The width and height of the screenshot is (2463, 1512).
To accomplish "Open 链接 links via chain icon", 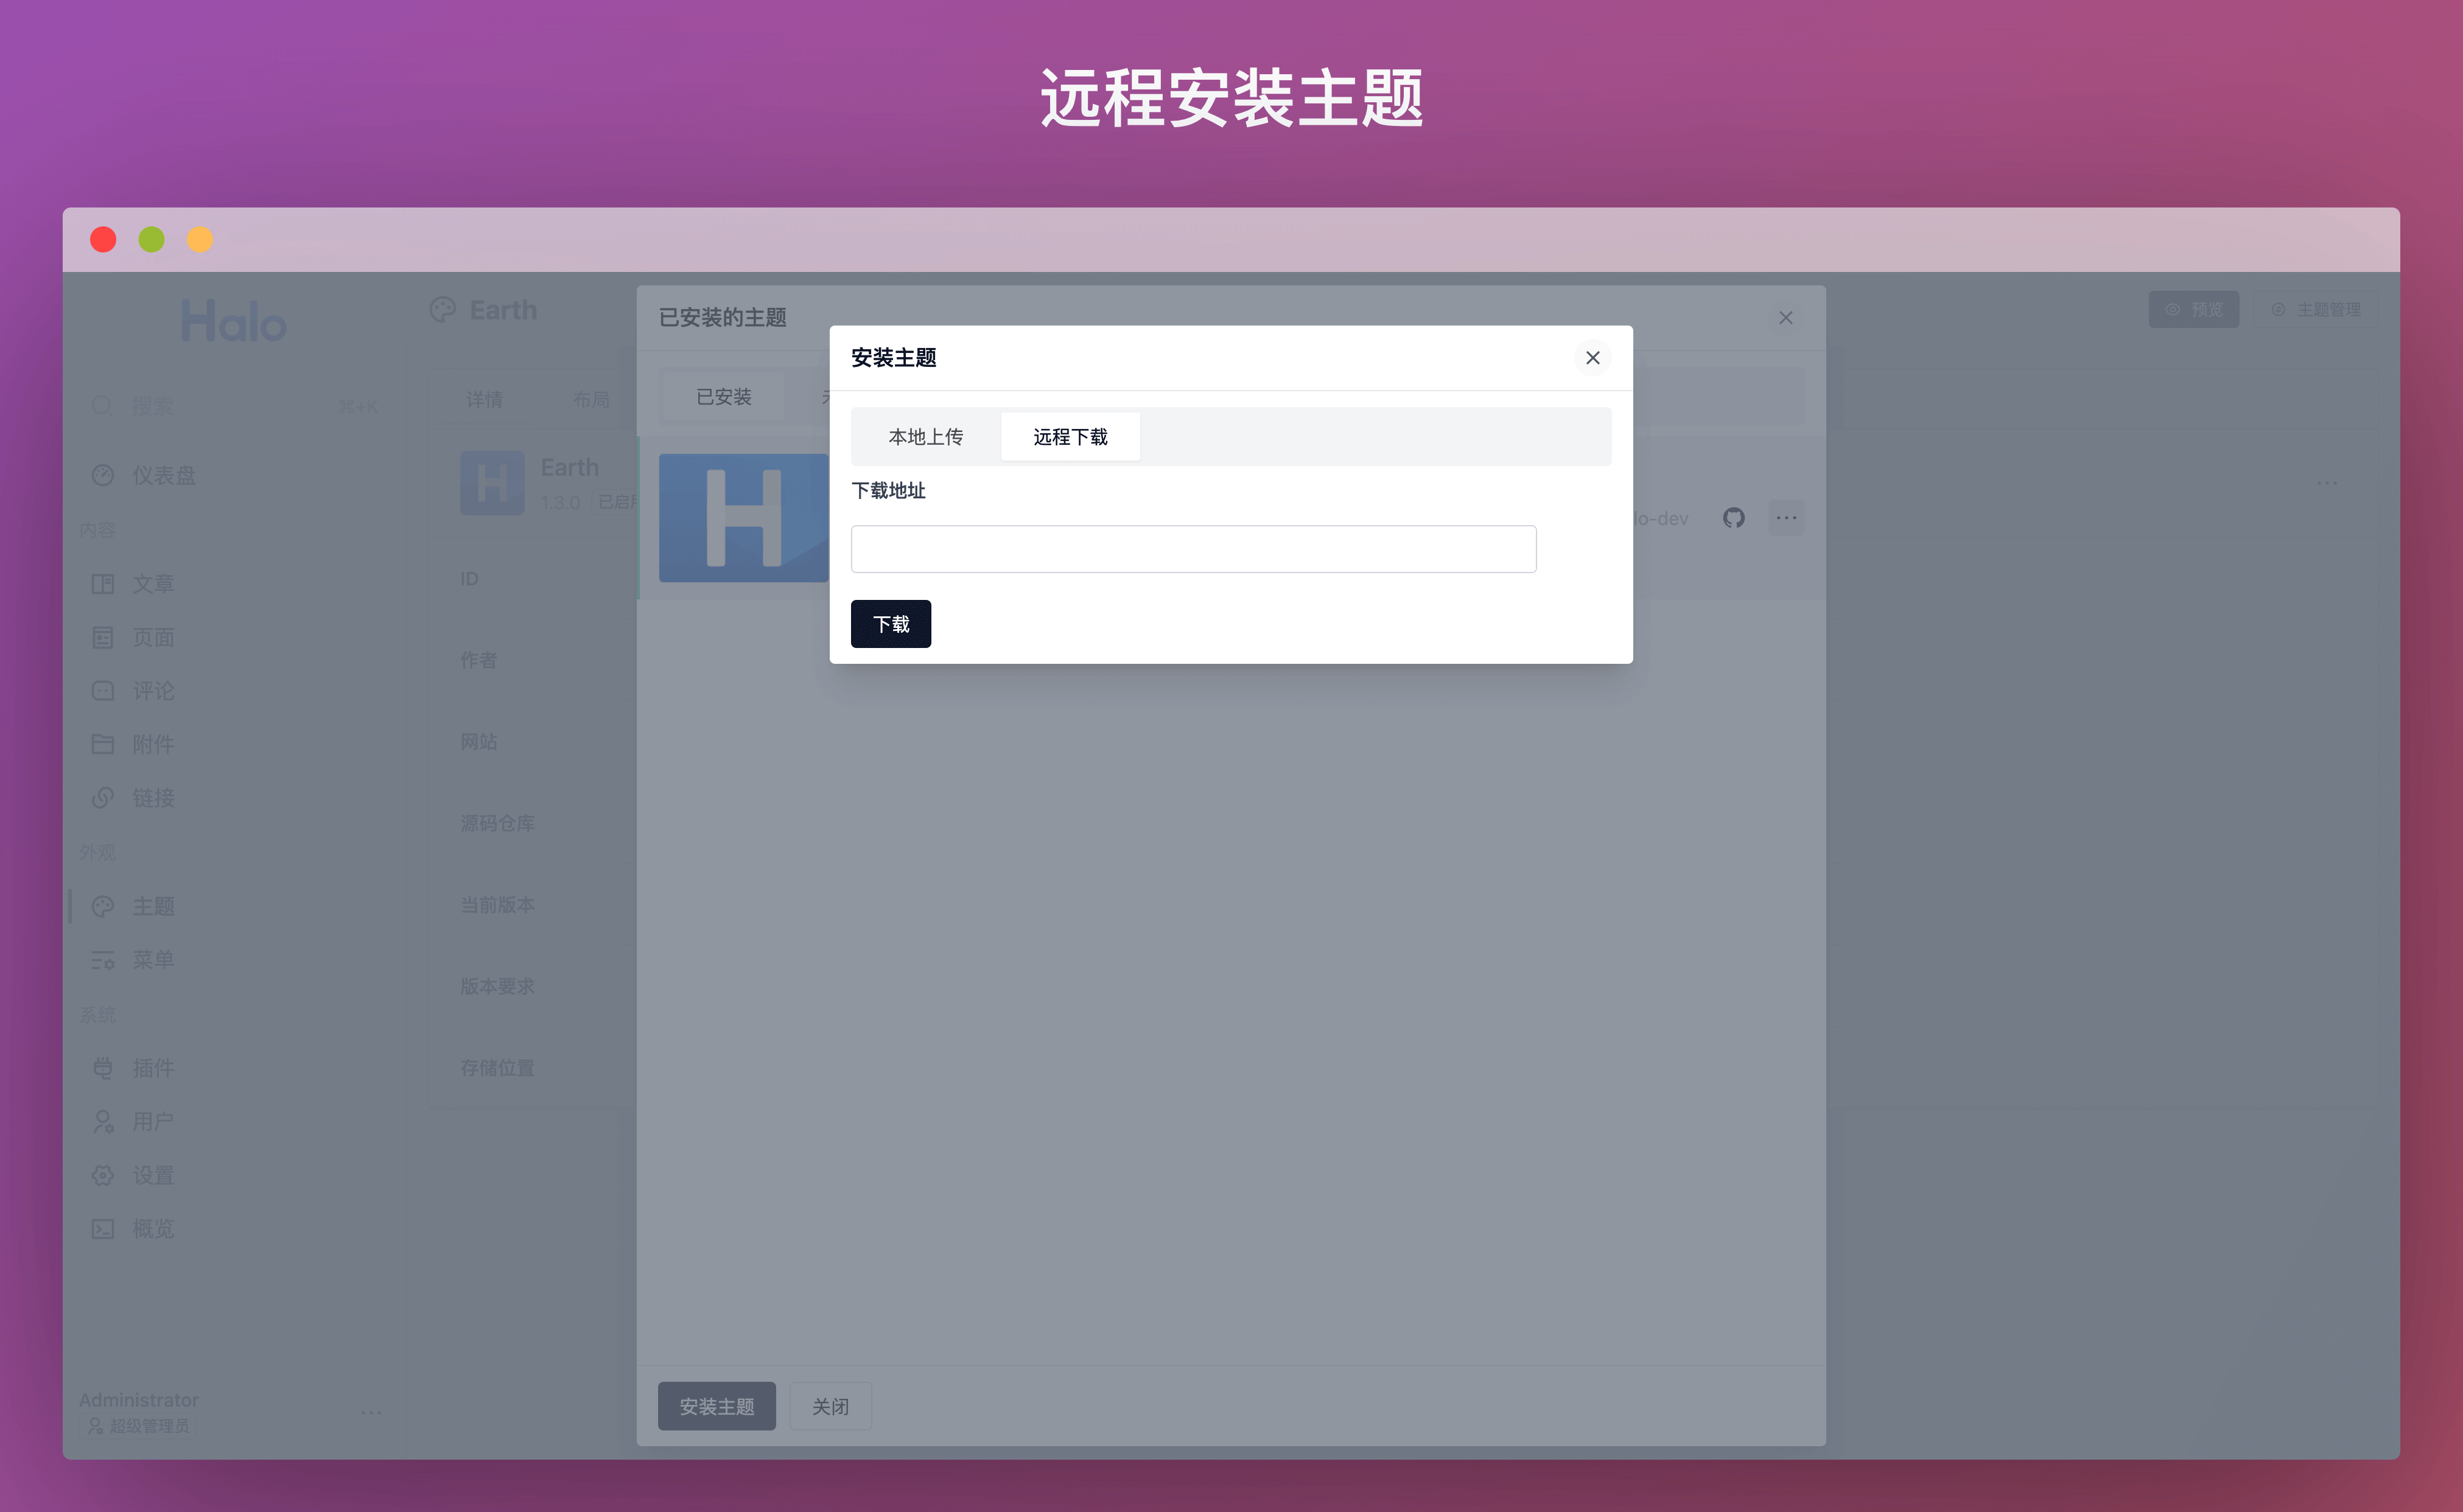I will tap(103, 797).
